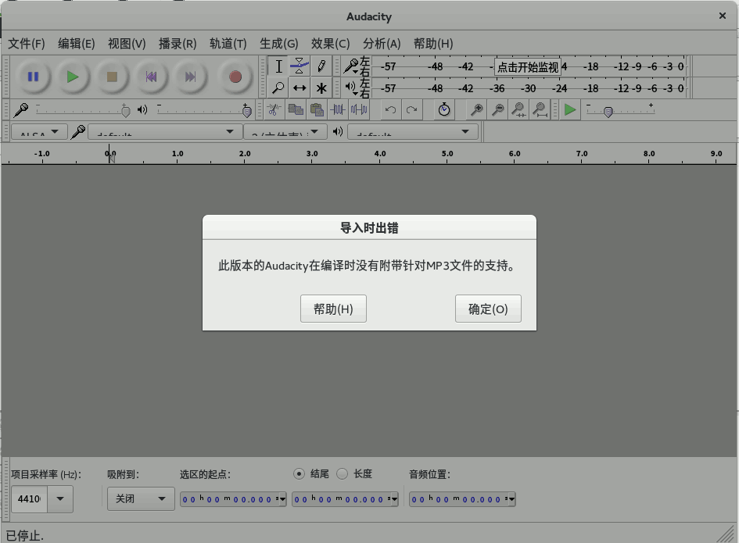Click Silence audio selection icon
Viewport: 739px width, 543px height.
pos(359,109)
